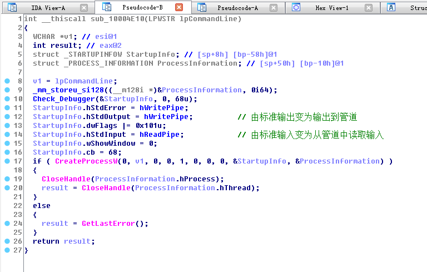This screenshot has height=272, width=427.
Task: Open the Hex View-1 tab
Action: click(332, 8)
